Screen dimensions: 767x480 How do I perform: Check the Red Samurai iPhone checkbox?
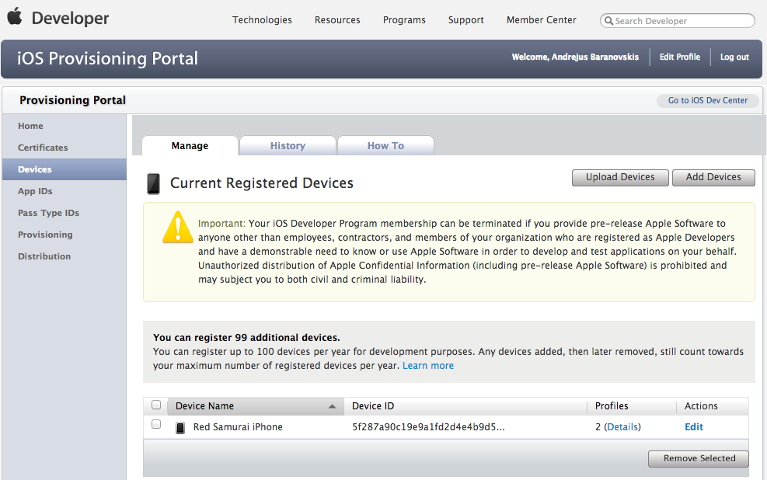point(156,425)
